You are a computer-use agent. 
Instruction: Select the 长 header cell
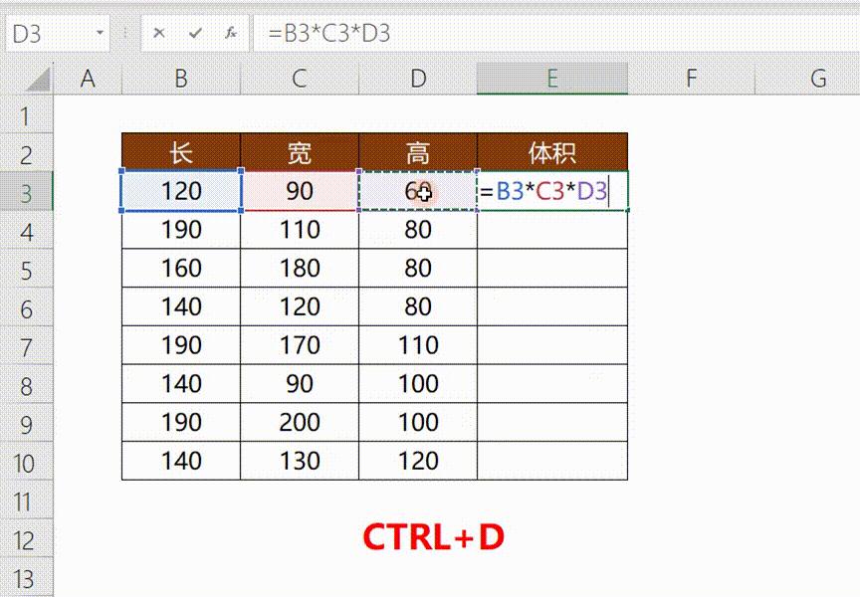(x=180, y=152)
